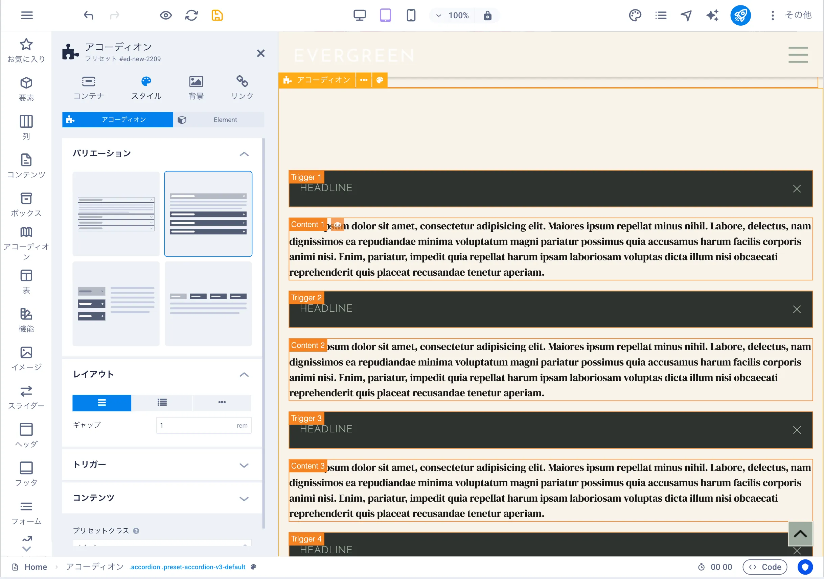This screenshot has height=579, width=824.
Task: Open 要素 elements category in sidebar
Action: [26, 89]
